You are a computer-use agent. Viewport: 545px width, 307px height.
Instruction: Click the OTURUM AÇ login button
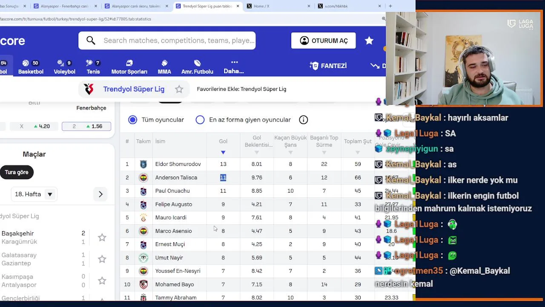(x=323, y=41)
